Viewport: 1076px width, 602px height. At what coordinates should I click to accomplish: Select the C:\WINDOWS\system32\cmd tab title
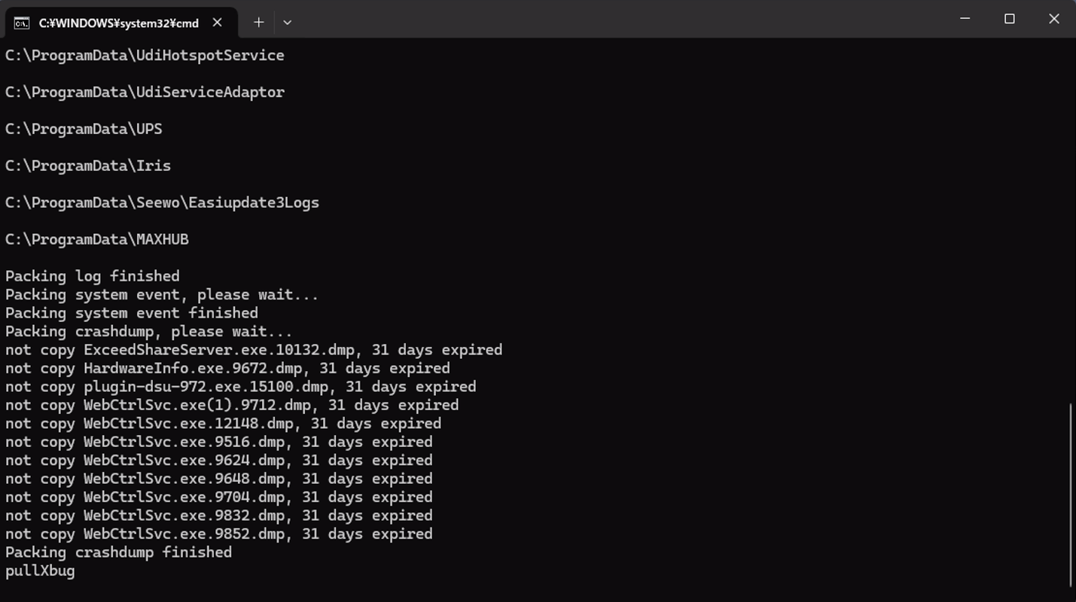[x=118, y=23]
